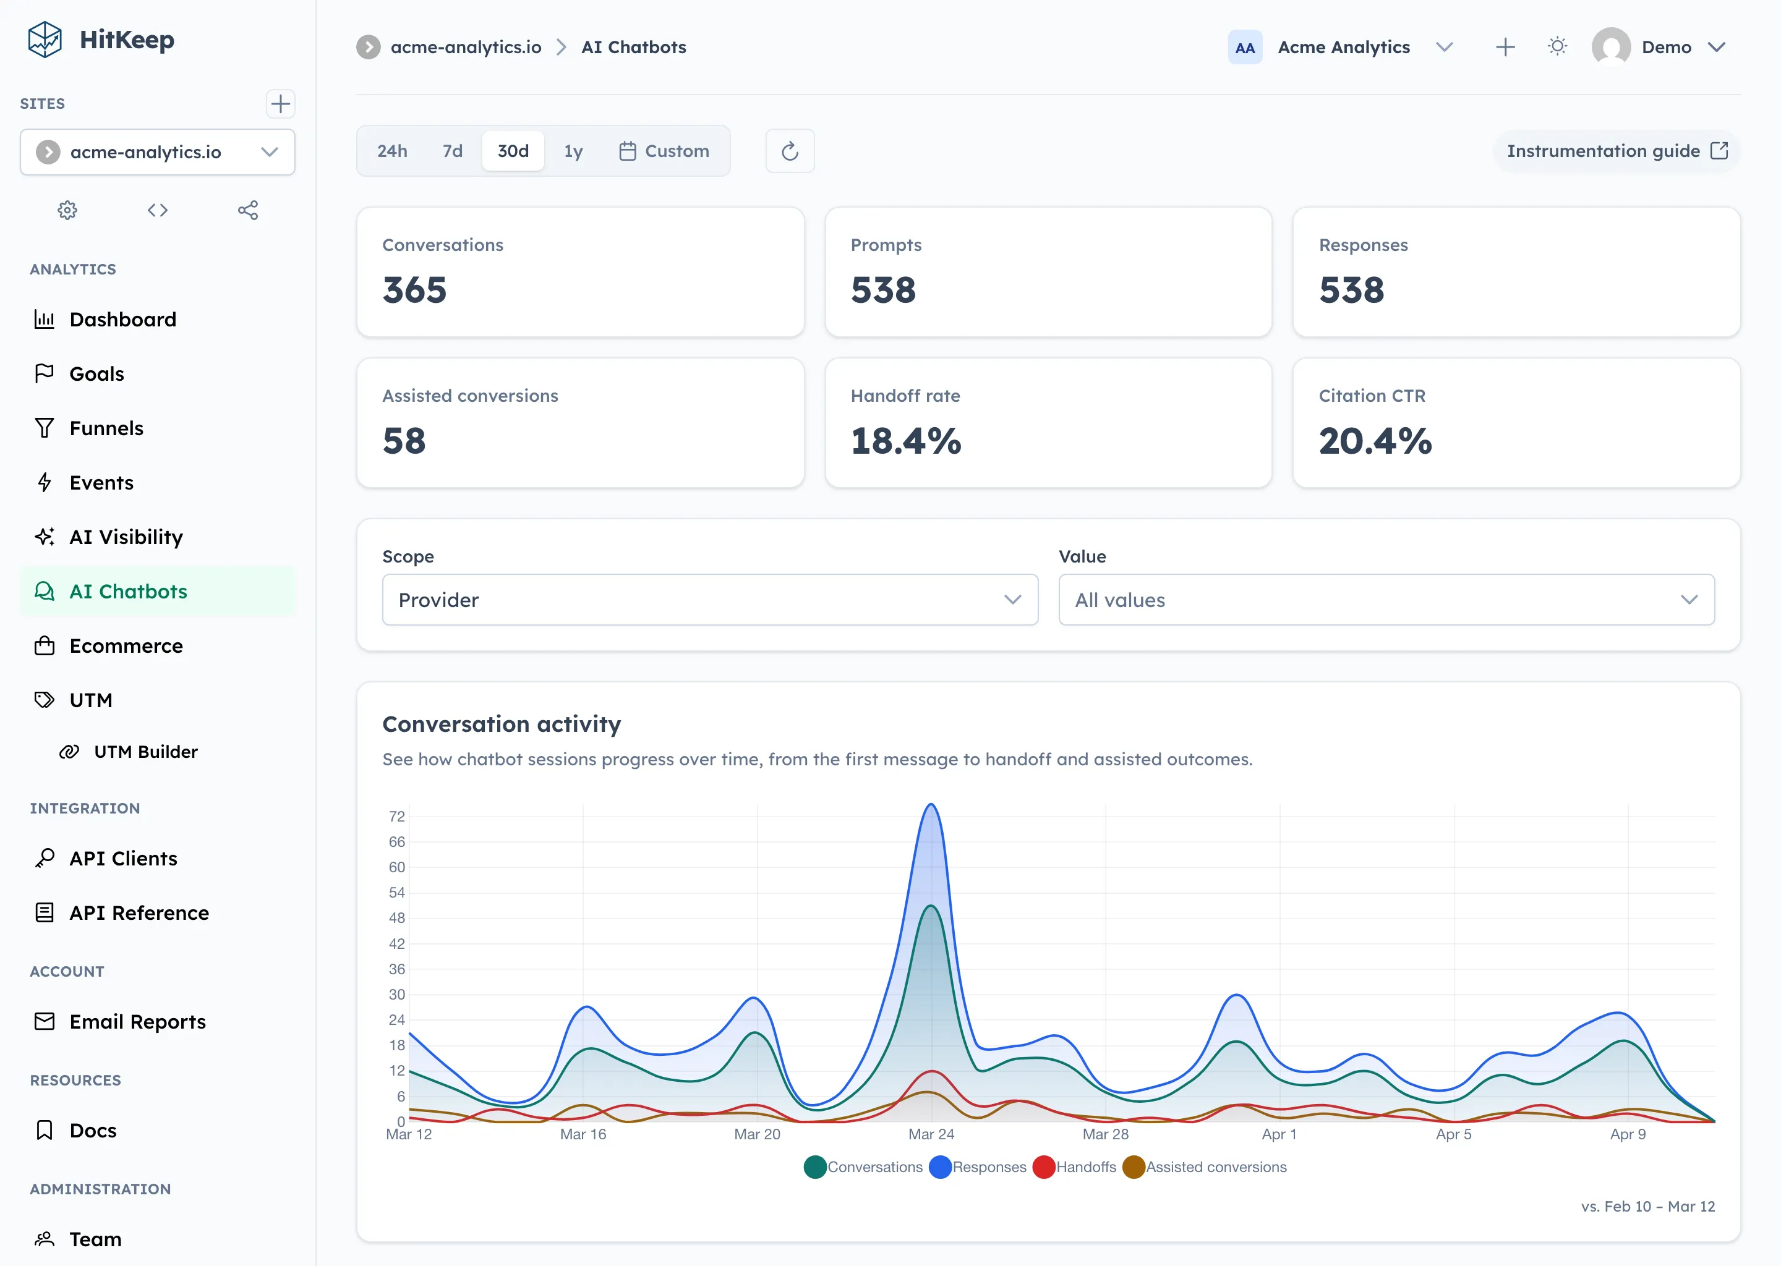
Task: Open the Instrumentation guide
Action: click(1614, 150)
